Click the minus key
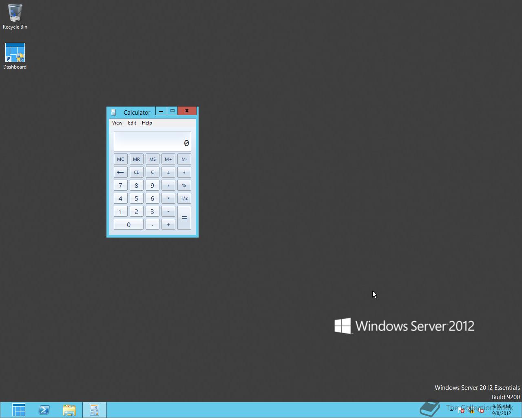The image size is (522, 418). pyautogui.click(x=168, y=211)
